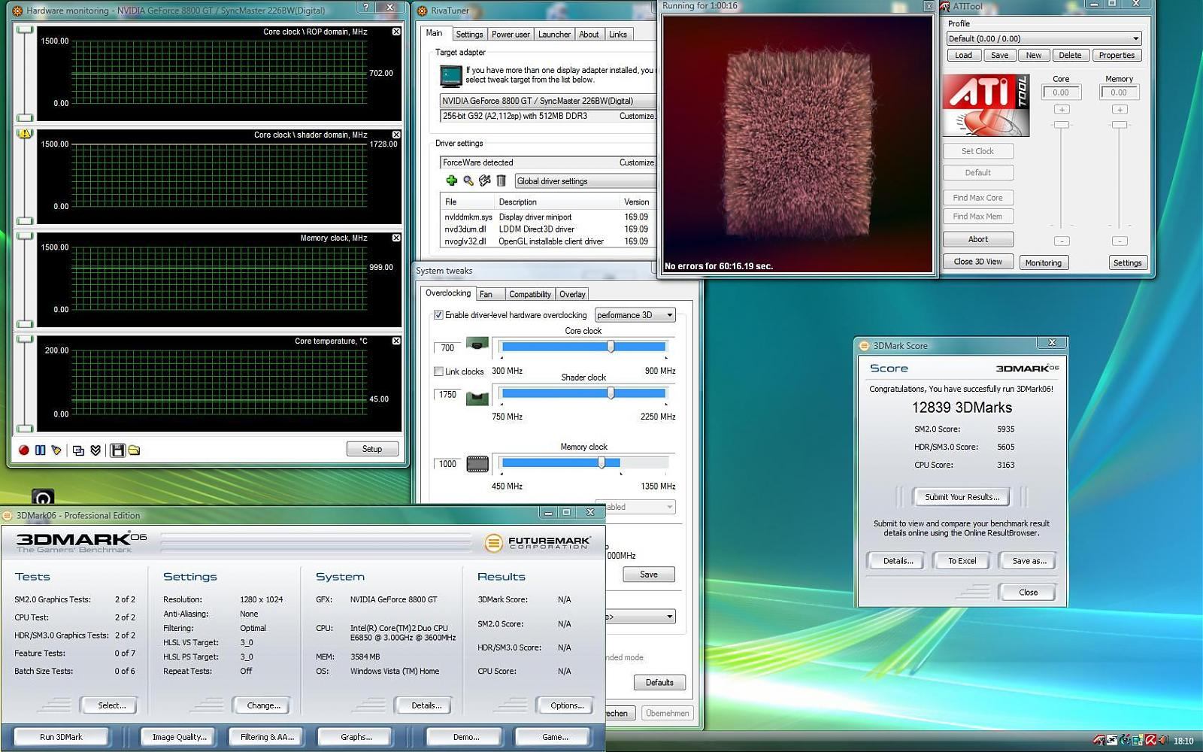Viewport: 1203px width, 752px height.
Task: Click the network connection tray icon
Action: click(1138, 741)
